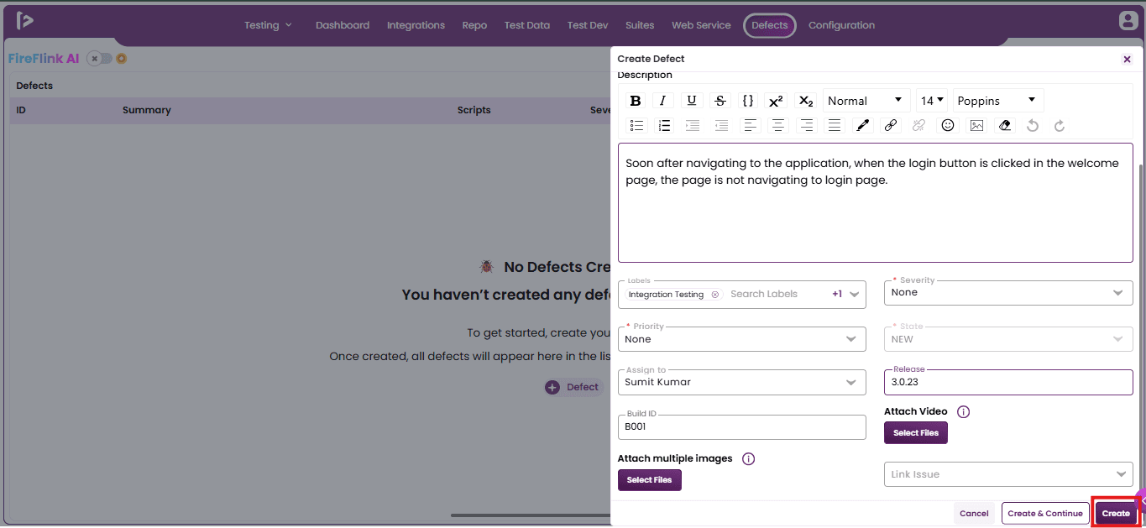1146x528 pixels.
Task: Switch to the Test Dev tab
Action: click(x=588, y=25)
